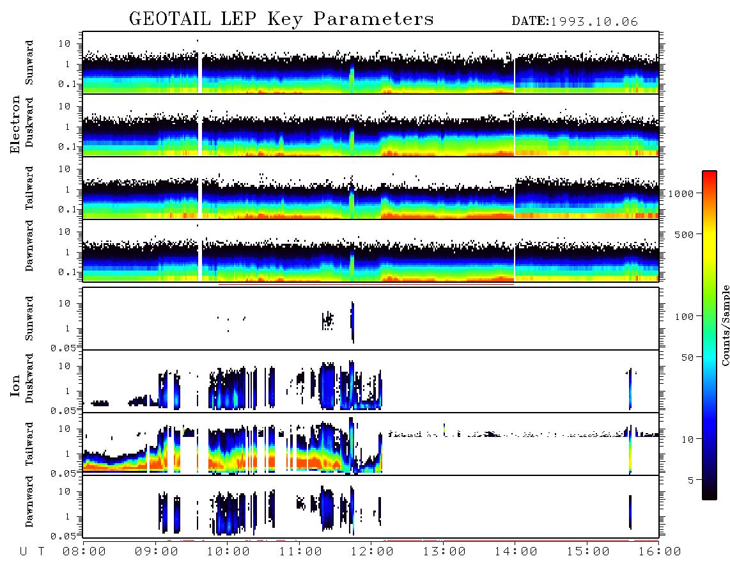Click the colorbar tick label 10
730x563 pixels.
[687, 439]
